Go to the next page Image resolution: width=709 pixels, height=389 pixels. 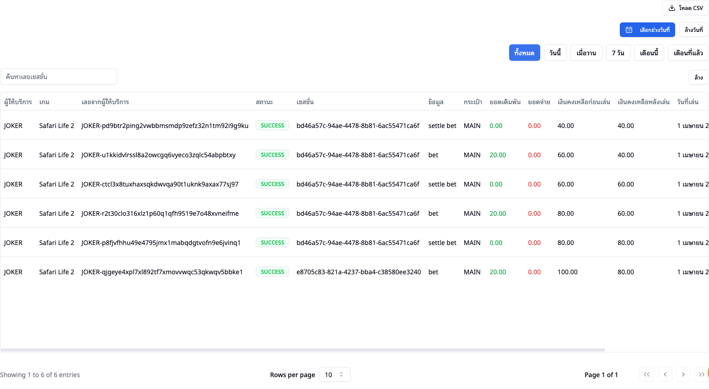683,374
